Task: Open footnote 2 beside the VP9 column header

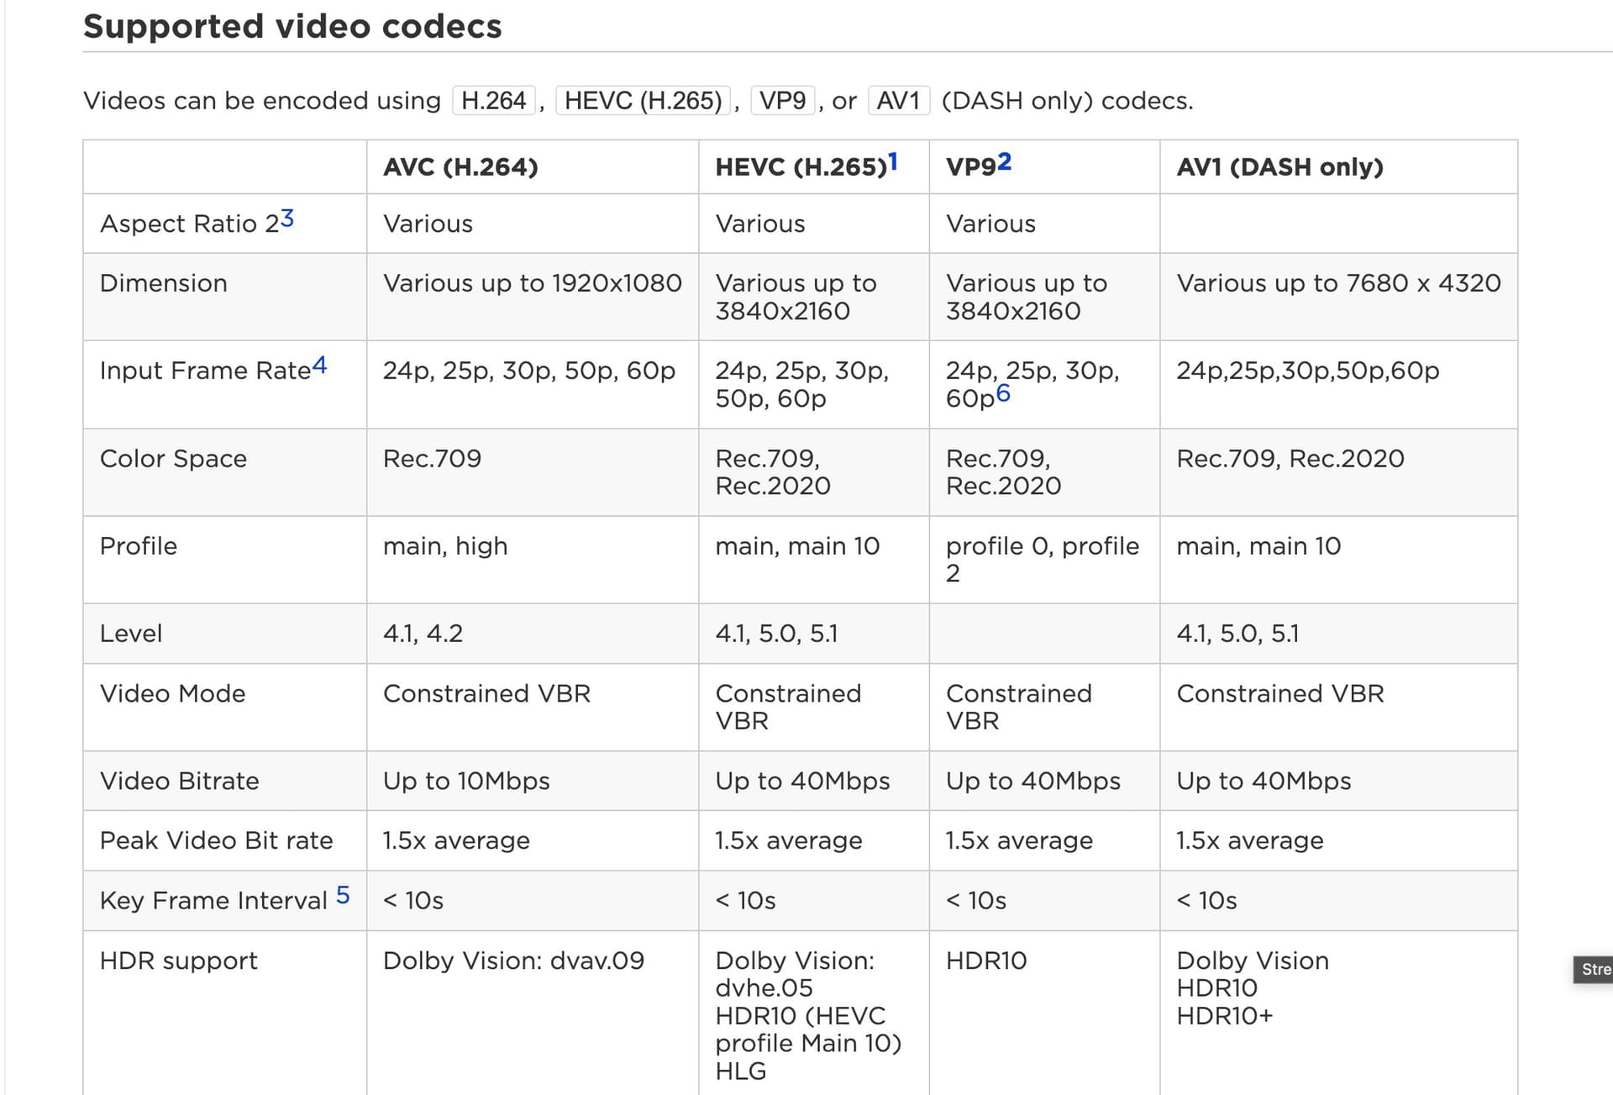Action: pos(1004,161)
